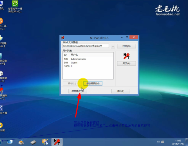Open the computer (计算机) desktop icon
This screenshot has width=188, height=146.
tap(2, 5)
